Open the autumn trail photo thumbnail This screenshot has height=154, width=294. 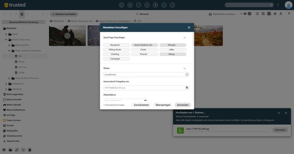tap(209, 36)
